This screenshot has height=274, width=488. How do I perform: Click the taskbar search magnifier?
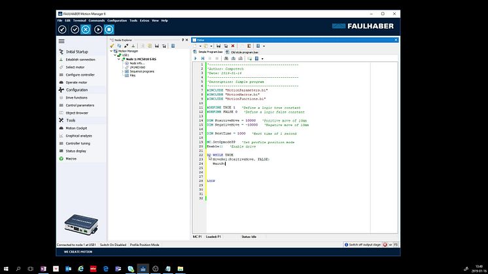click(18, 269)
